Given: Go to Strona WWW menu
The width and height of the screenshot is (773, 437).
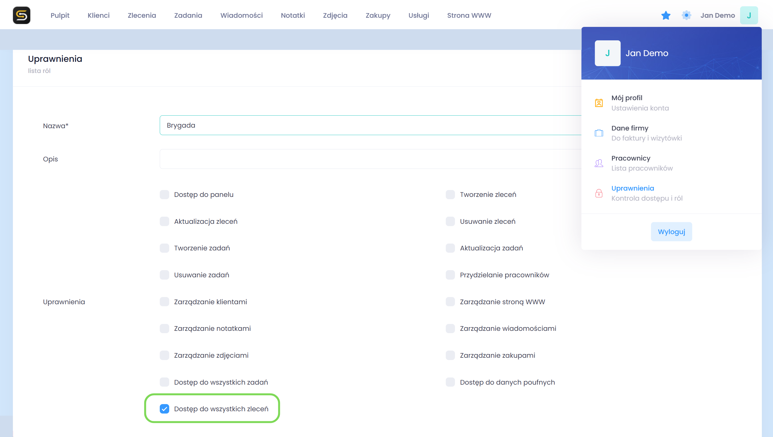Looking at the screenshot, I should (469, 15).
